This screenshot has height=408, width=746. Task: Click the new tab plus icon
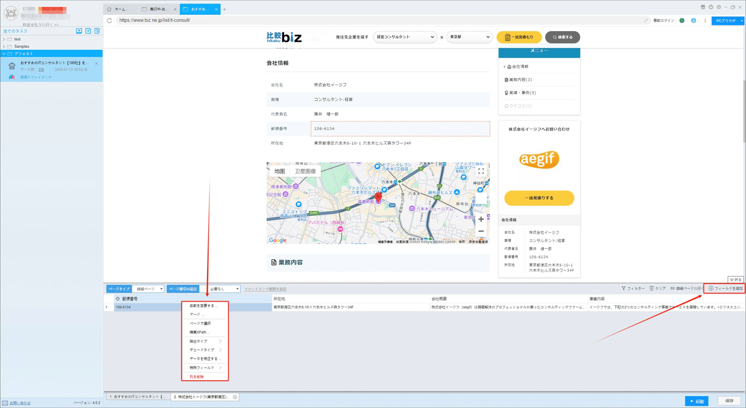(x=224, y=9)
